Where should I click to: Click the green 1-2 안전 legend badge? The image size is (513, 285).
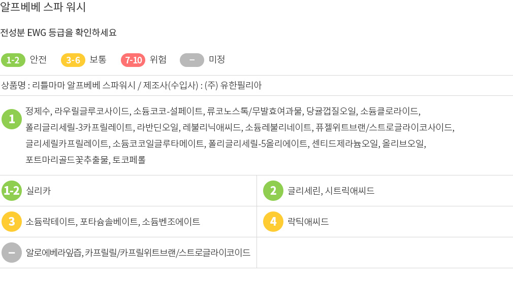click(x=13, y=60)
